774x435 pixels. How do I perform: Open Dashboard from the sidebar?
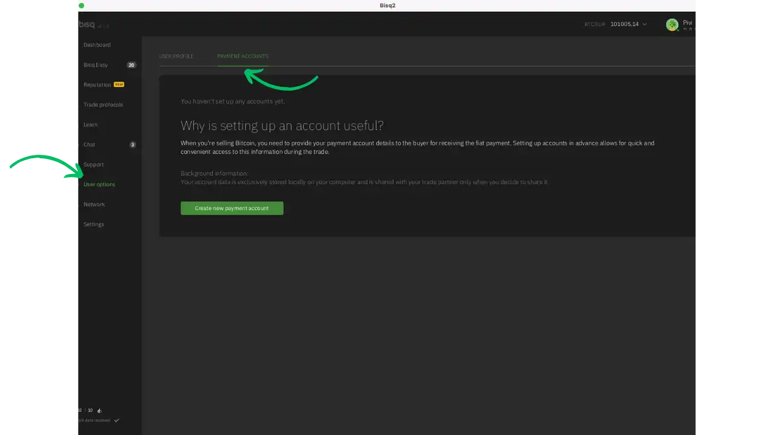(x=97, y=45)
